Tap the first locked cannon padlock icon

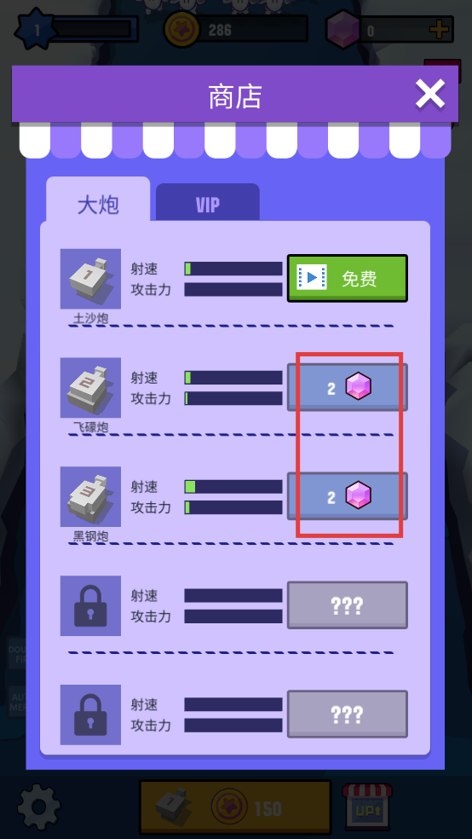[90, 605]
